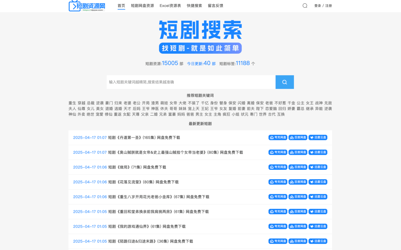Image resolution: width=401 pixels, height=250 pixels.
Task: Select recommended keyword 豪门
Action: coord(109,103)
